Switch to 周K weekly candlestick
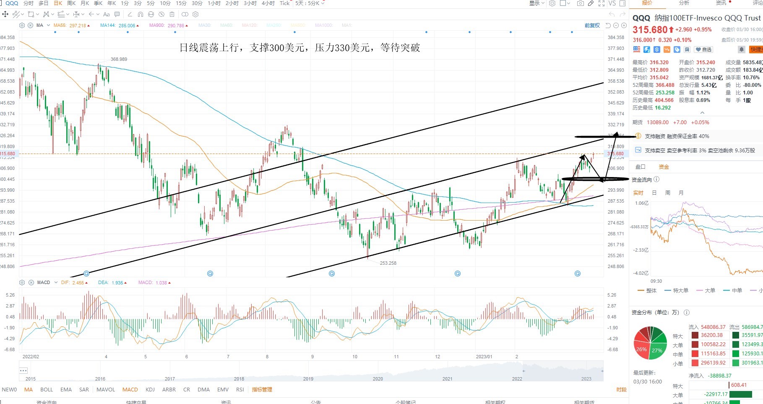Viewport: 763px width, 404px height. point(71,3)
